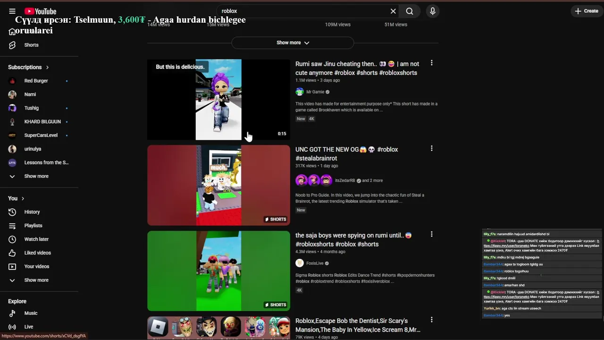Open Liked videos in sidebar
The height and width of the screenshot is (340, 604).
(37, 253)
